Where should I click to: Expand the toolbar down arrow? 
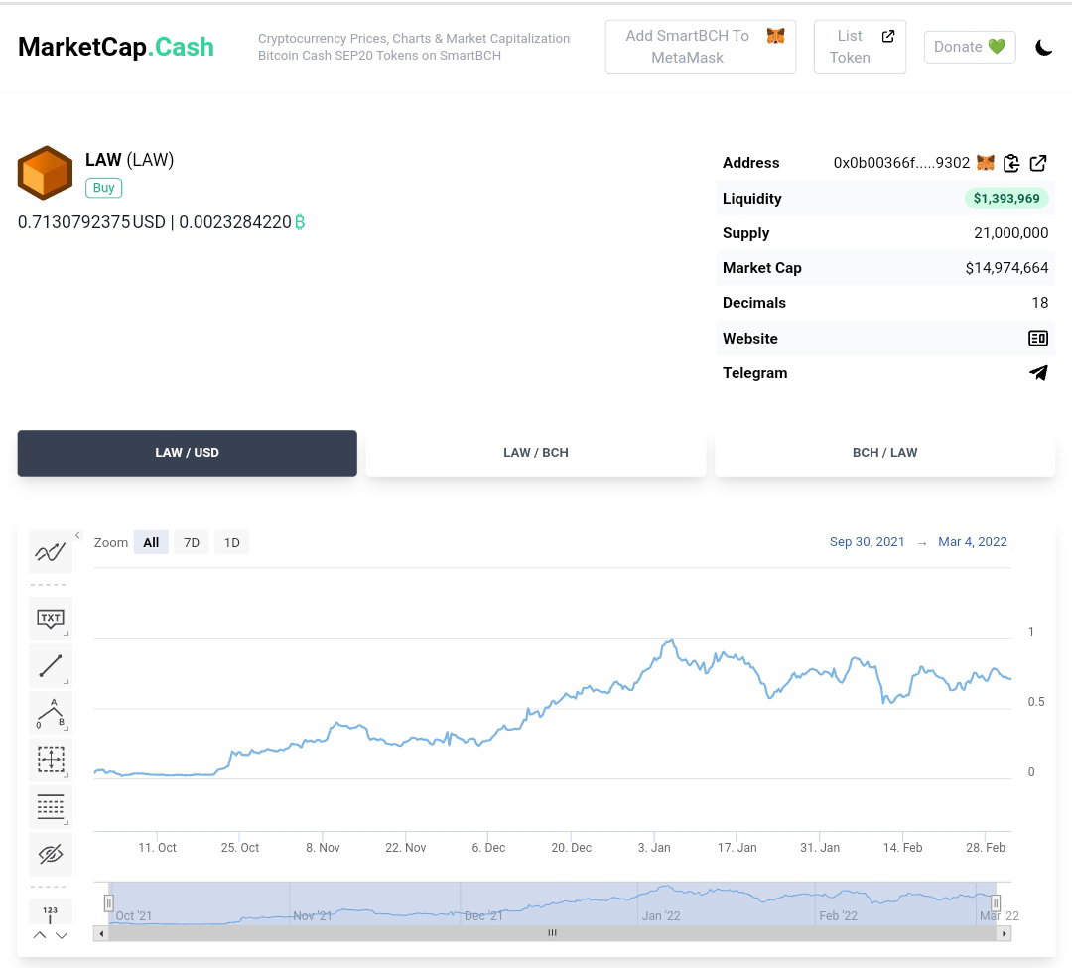tap(62, 934)
